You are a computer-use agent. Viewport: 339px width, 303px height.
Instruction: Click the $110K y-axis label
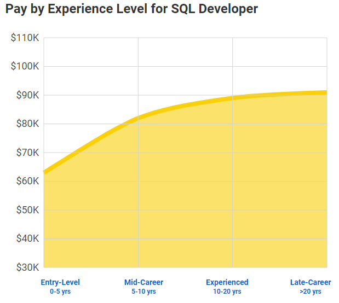[25, 38]
